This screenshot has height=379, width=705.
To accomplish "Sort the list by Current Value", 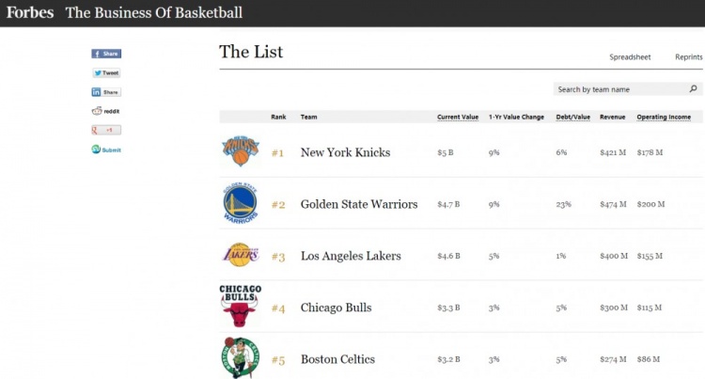I will pyautogui.click(x=458, y=117).
